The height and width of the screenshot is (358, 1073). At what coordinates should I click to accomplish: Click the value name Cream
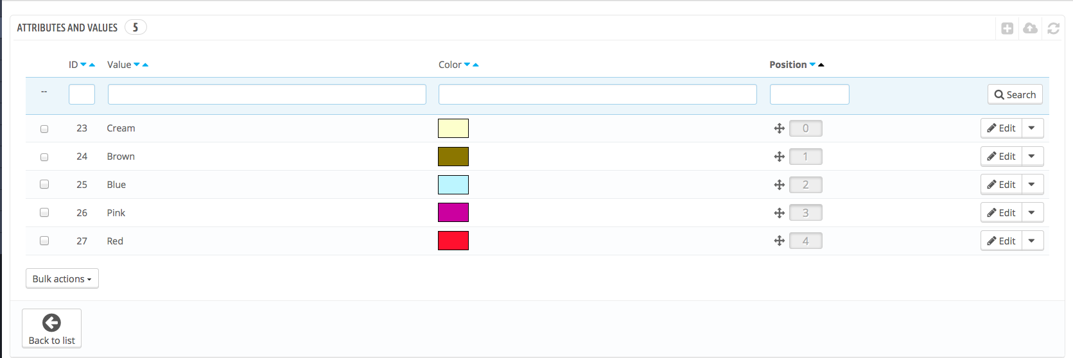(x=121, y=128)
